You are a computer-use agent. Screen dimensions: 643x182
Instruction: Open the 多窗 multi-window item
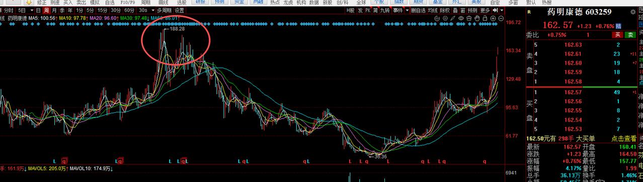click(513, 2)
